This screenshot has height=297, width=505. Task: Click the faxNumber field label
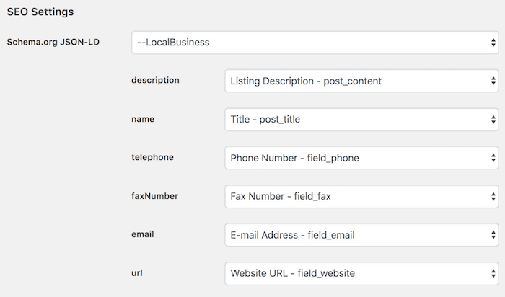pyautogui.click(x=154, y=196)
